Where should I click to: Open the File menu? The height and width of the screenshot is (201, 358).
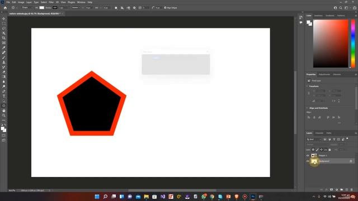(x=8, y=2)
